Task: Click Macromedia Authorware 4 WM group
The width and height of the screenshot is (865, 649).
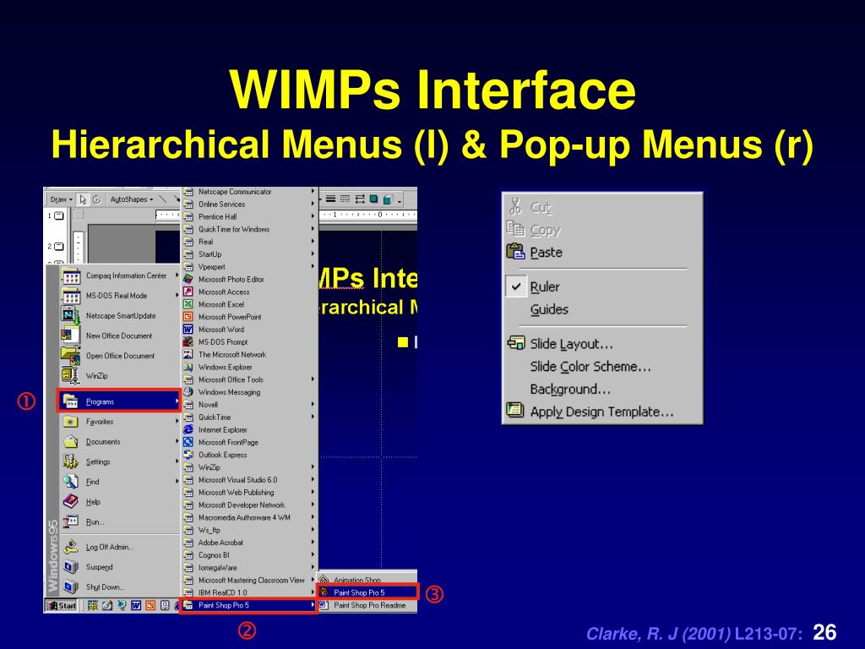Action: (249, 518)
